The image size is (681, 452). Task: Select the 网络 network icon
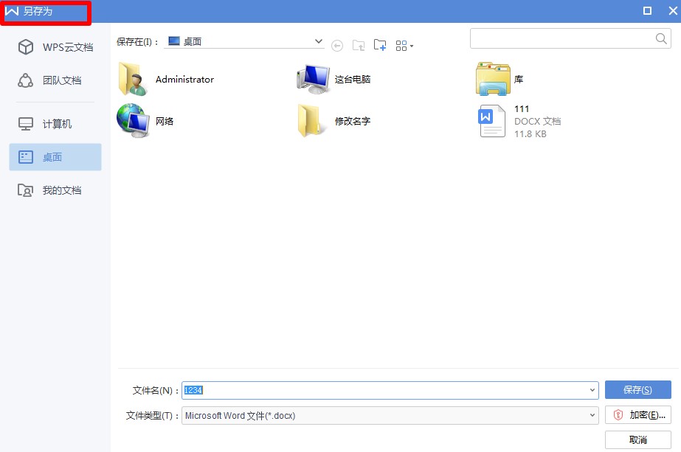click(x=133, y=121)
